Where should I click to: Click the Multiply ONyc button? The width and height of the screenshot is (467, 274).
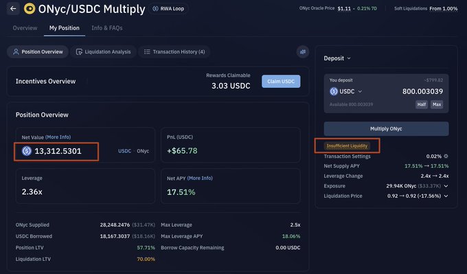point(386,128)
